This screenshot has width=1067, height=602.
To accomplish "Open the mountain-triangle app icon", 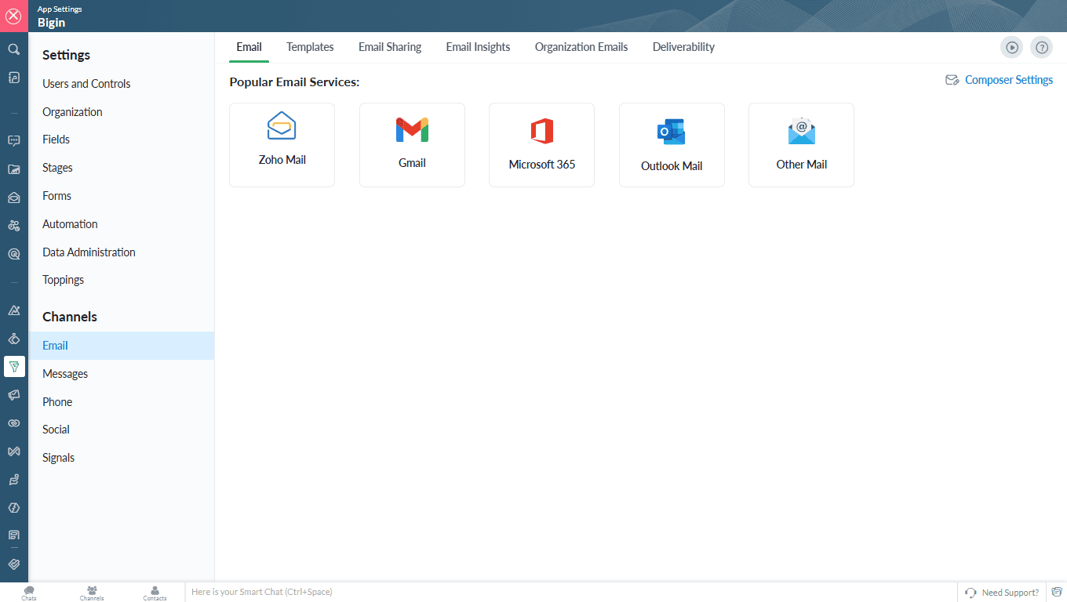I will pyautogui.click(x=13, y=310).
